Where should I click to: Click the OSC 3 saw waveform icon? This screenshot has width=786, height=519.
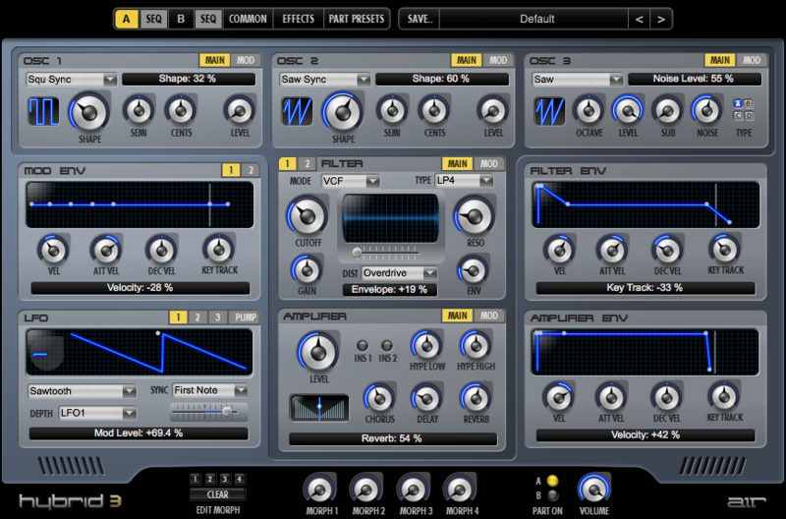tap(548, 110)
